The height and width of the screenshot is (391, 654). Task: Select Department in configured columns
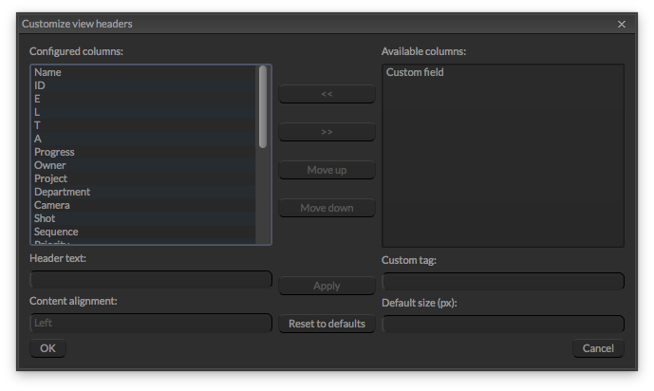tap(144, 192)
